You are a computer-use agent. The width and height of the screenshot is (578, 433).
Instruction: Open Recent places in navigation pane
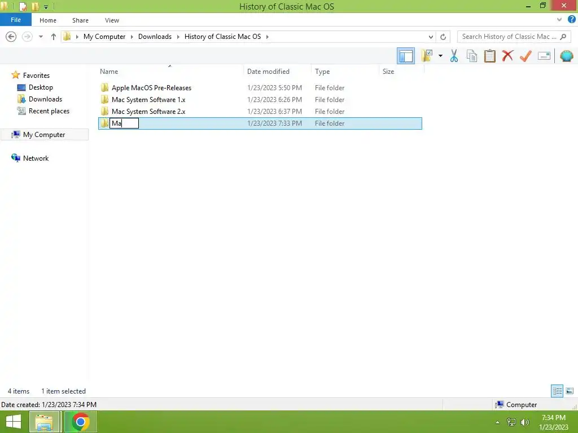[x=49, y=111]
